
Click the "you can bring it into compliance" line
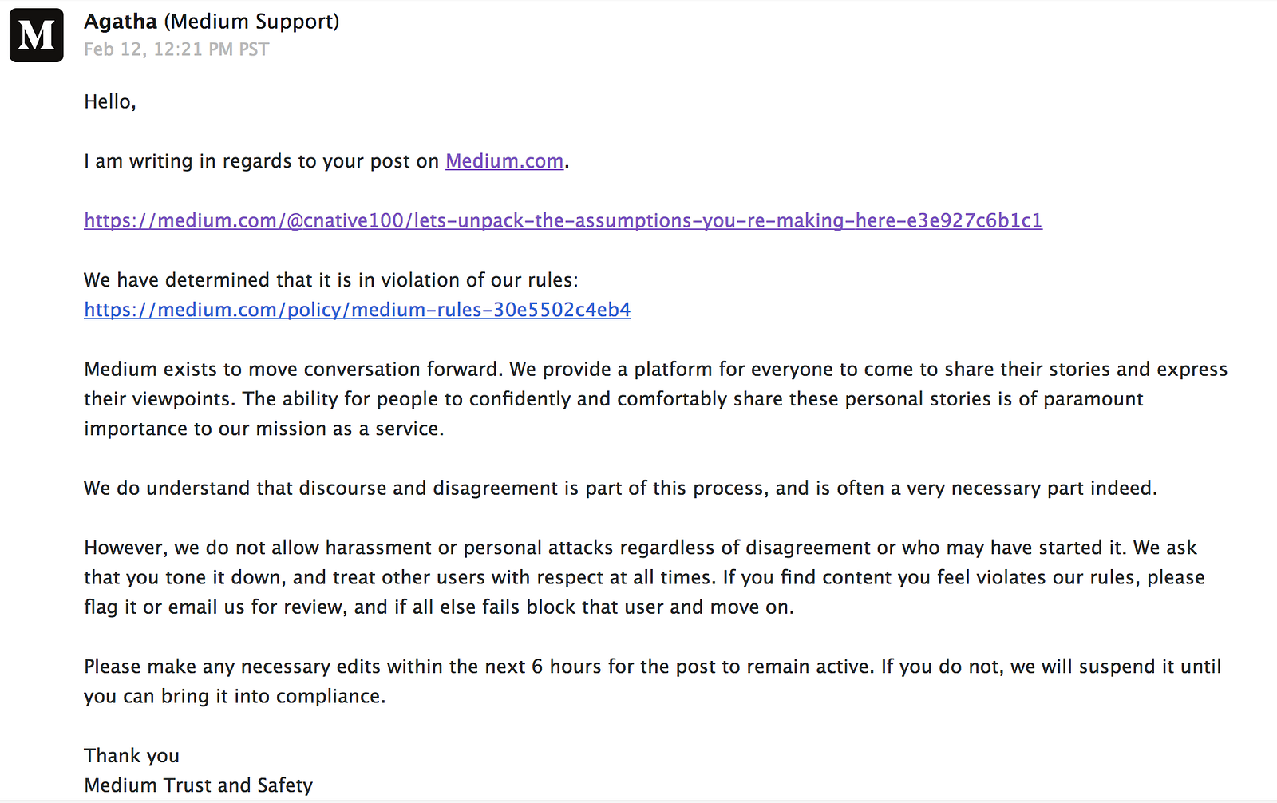[234, 697]
